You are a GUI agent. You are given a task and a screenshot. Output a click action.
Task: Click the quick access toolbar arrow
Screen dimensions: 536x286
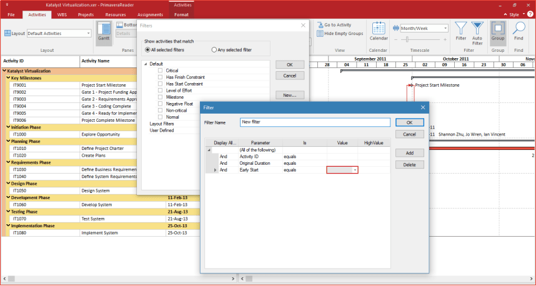tap(7, 5)
